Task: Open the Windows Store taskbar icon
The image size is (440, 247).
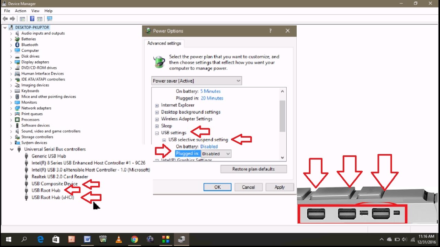Action: tap(56, 239)
